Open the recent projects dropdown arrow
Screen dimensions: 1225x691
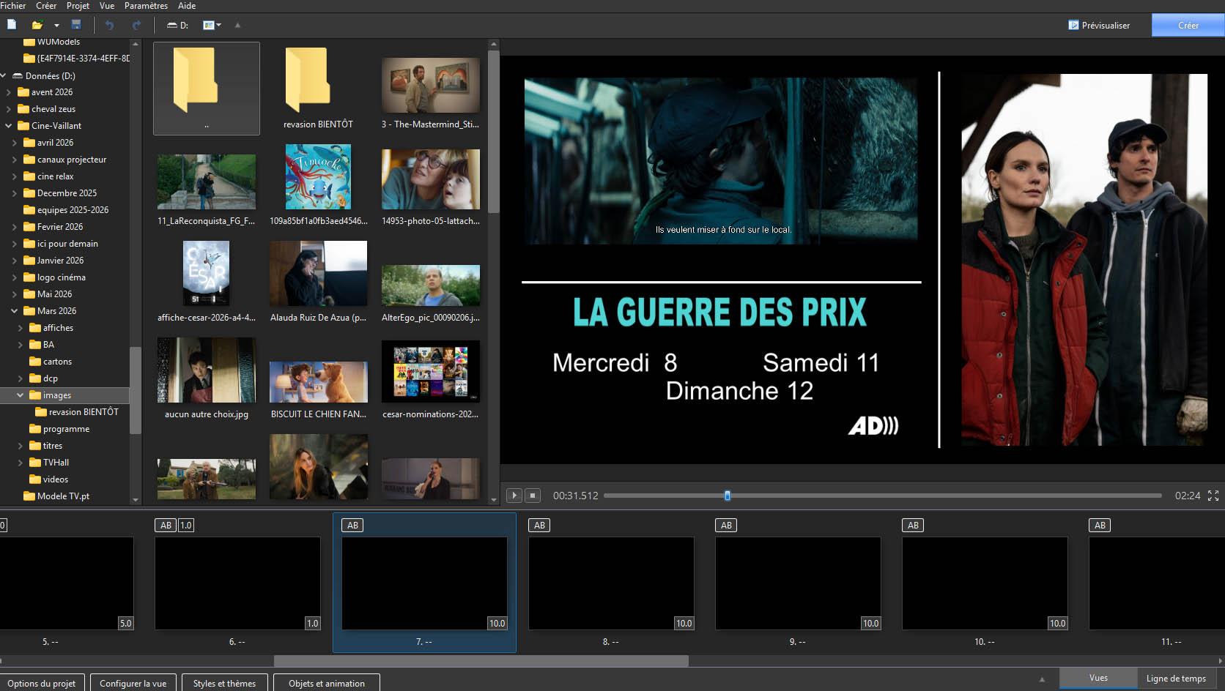pos(56,26)
